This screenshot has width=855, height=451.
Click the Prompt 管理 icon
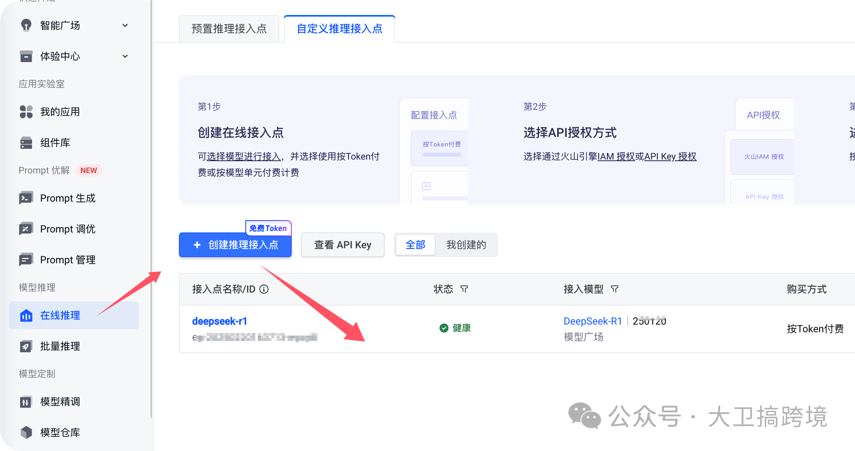(x=26, y=260)
